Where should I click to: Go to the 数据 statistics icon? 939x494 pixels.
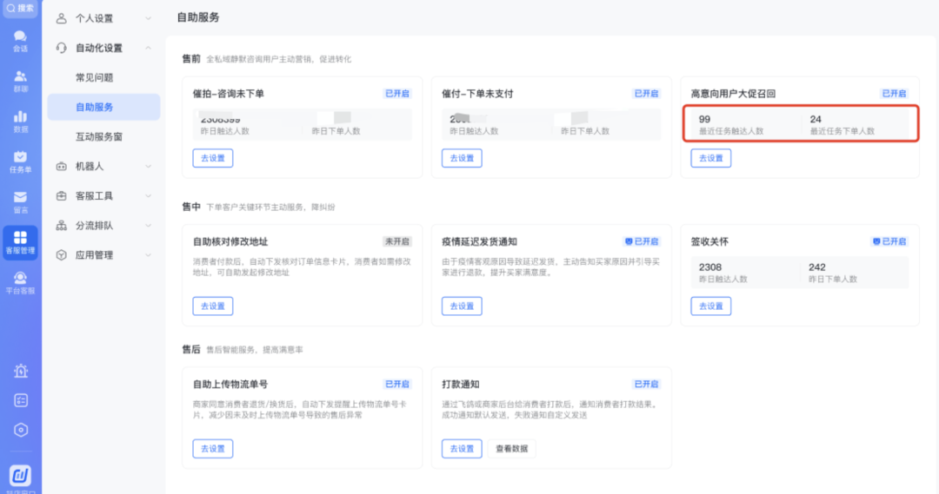coord(20,121)
